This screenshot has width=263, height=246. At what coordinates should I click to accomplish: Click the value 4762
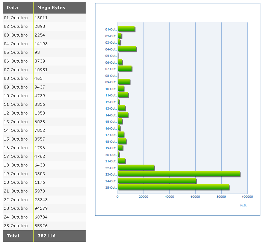tap(40, 156)
